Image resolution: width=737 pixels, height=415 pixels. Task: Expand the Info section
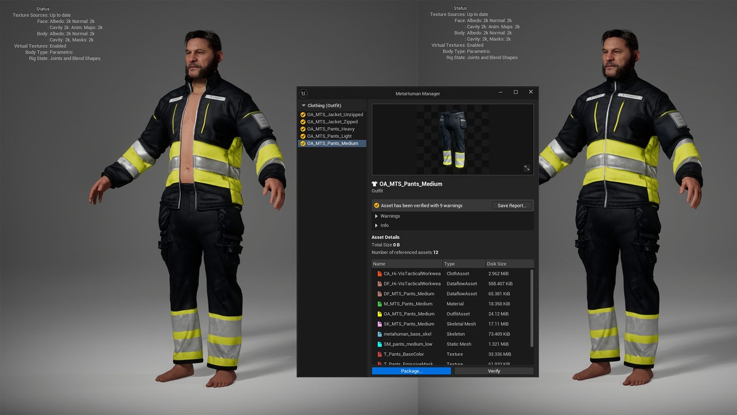(x=377, y=225)
